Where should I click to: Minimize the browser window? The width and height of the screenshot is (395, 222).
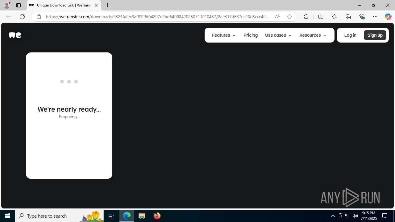pos(360,5)
